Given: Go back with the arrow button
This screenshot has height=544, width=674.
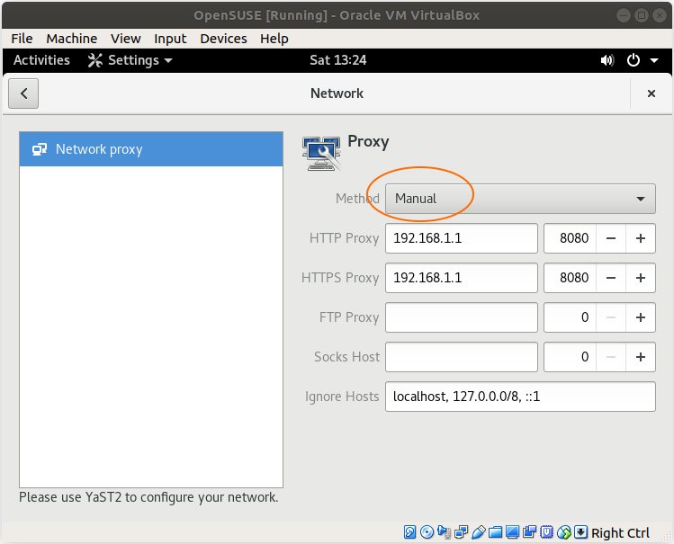Looking at the screenshot, I should pyautogui.click(x=23, y=94).
